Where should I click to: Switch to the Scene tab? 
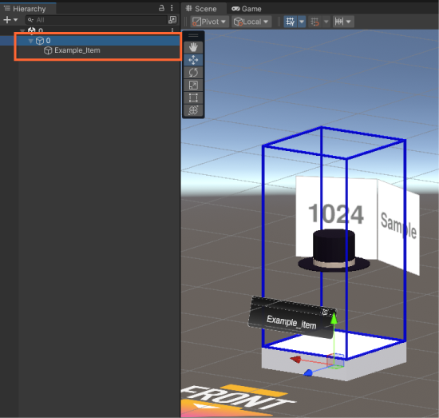click(x=202, y=9)
